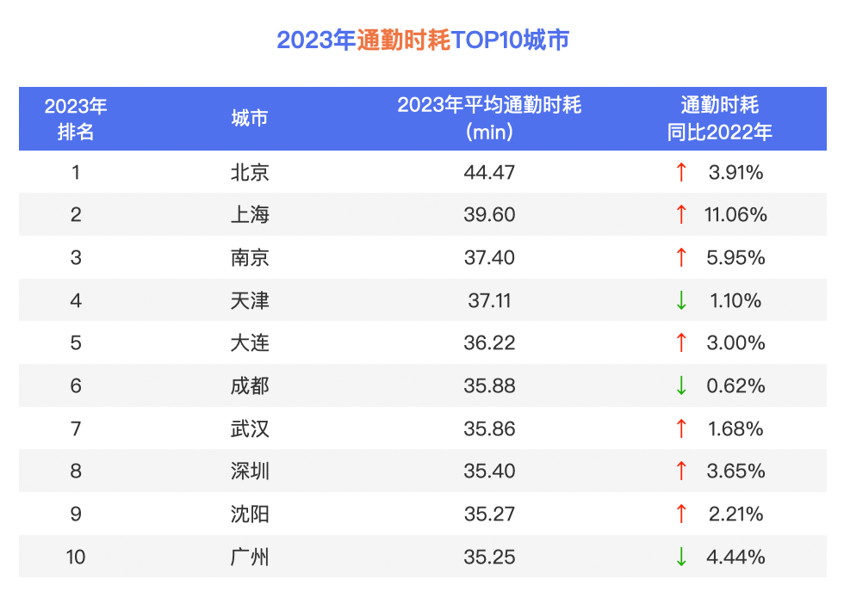The width and height of the screenshot is (844, 604).
Task: Select the 城市 column header
Action: point(249,118)
